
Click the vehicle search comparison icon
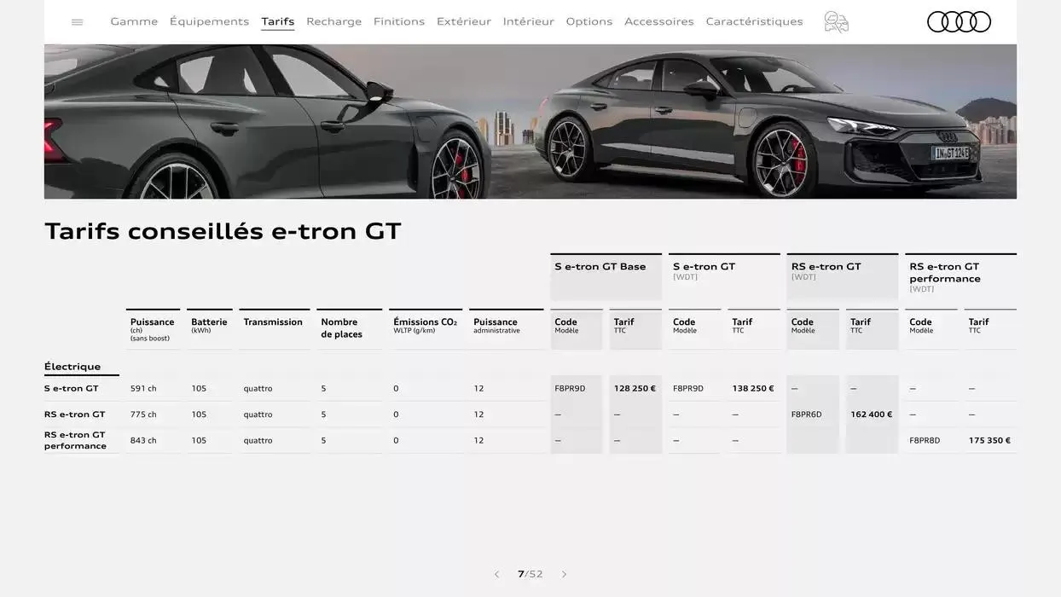coord(837,19)
